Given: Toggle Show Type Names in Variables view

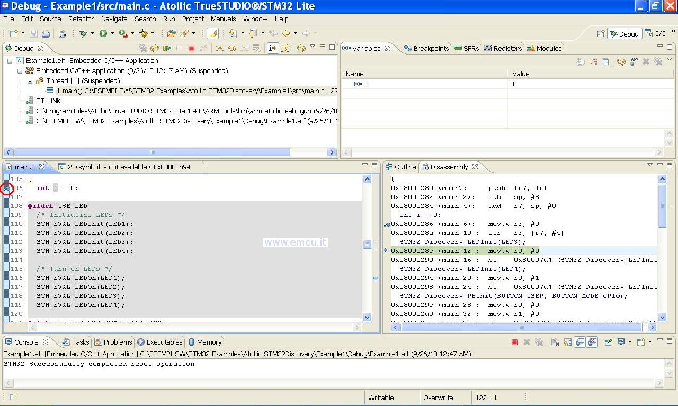Looking at the screenshot, I should coord(580,61).
